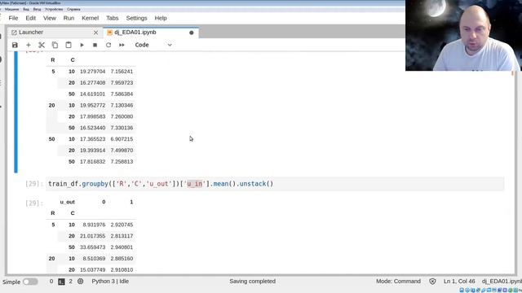The height and width of the screenshot is (293, 522).
Task: Cut the selected cell with scissors icon
Action: pyautogui.click(x=42, y=45)
